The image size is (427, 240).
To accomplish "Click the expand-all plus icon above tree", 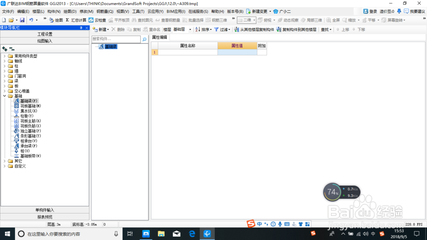I will click(x=5, y=49).
